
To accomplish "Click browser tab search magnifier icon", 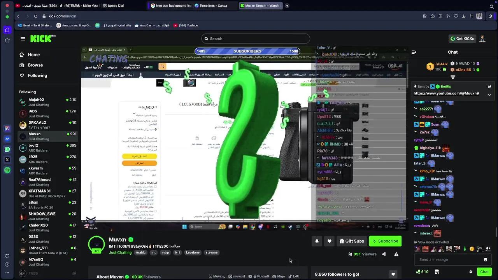I will 492,6.
